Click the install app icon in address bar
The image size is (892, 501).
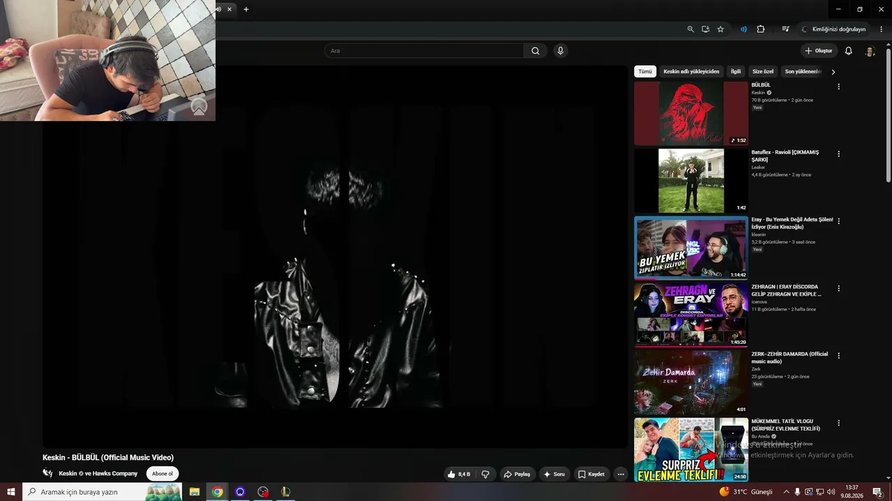[x=705, y=29]
